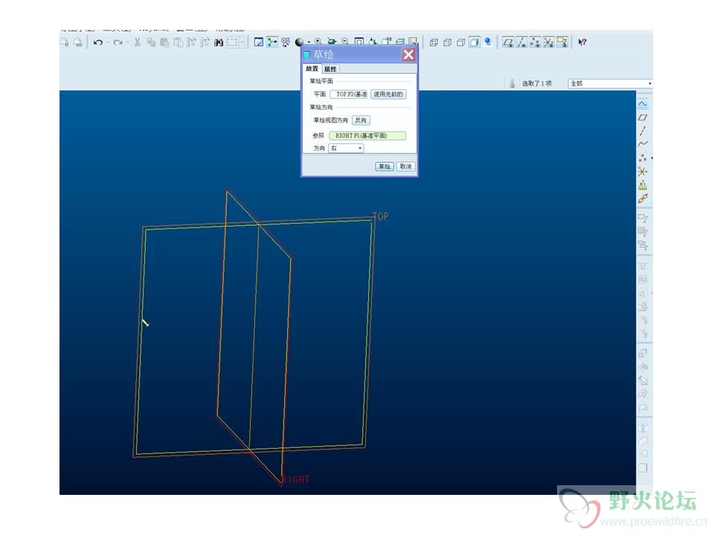Open the shaded sphere appearance tool

click(299, 42)
